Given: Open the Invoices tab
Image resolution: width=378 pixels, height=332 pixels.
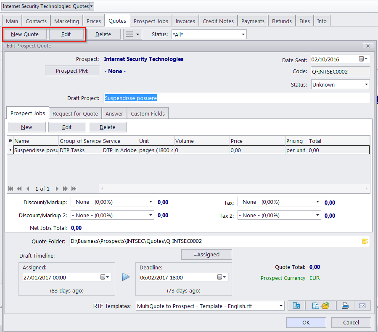Looking at the screenshot, I should pos(185,21).
